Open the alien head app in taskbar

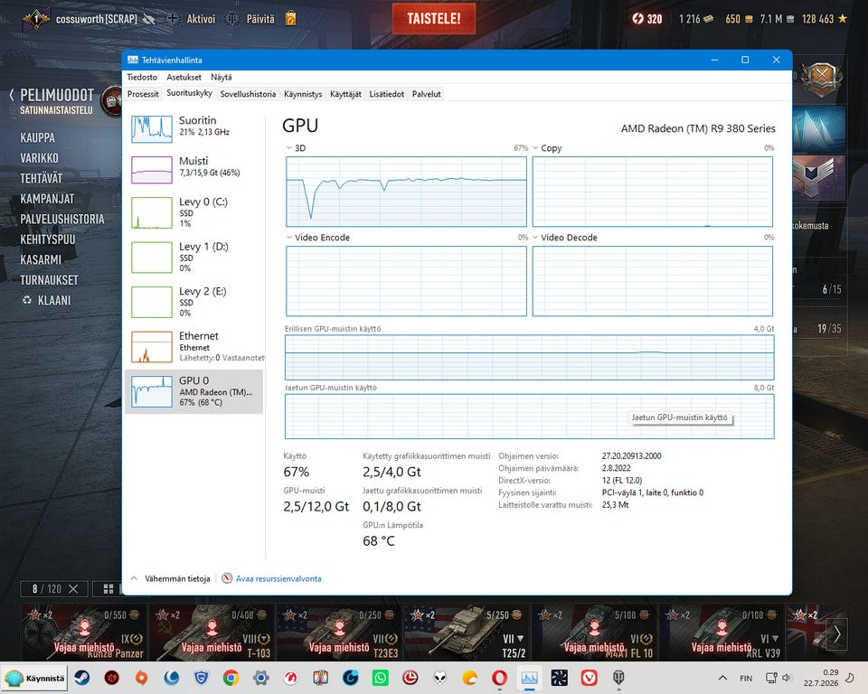(440, 678)
